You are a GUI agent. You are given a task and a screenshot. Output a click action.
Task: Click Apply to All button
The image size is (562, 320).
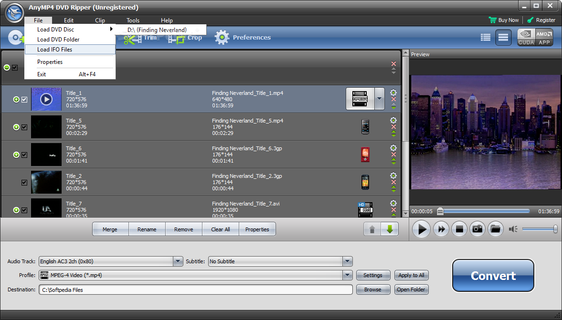412,275
